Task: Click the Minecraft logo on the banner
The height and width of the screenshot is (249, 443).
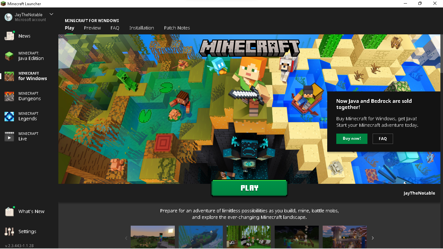Action: (249, 48)
